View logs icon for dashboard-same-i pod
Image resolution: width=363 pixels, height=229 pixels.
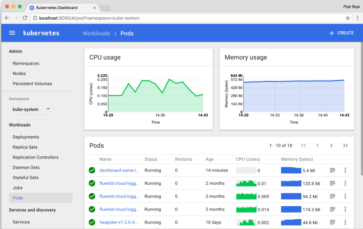333,170
